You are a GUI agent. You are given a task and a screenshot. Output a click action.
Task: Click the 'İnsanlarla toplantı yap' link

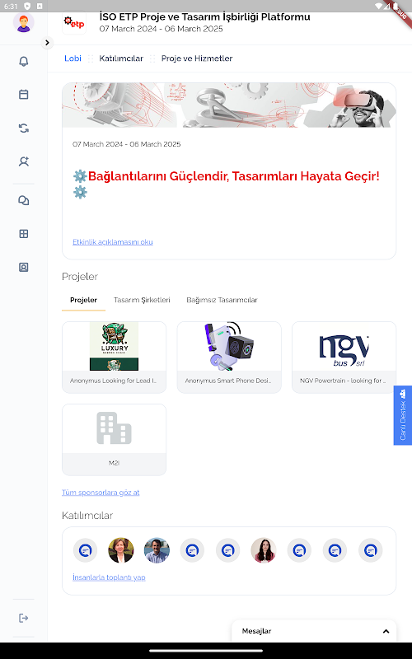(x=109, y=577)
